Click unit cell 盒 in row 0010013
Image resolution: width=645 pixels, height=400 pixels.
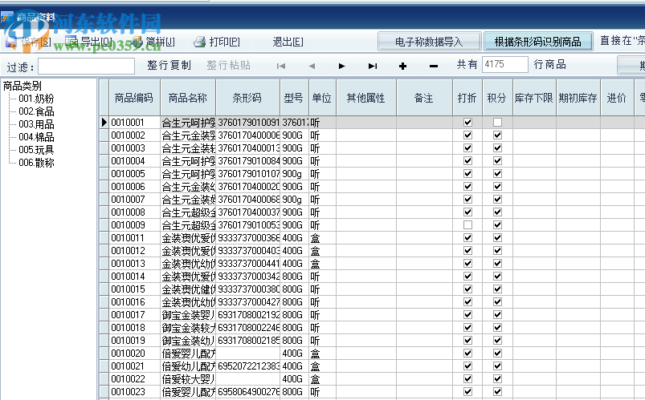pyautogui.click(x=322, y=264)
